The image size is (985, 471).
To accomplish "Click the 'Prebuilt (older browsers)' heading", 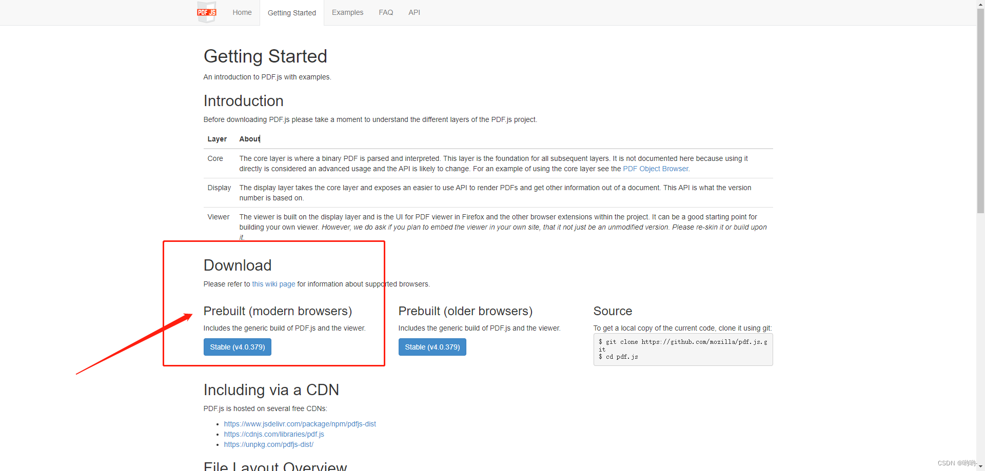I will [x=465, y=311].
